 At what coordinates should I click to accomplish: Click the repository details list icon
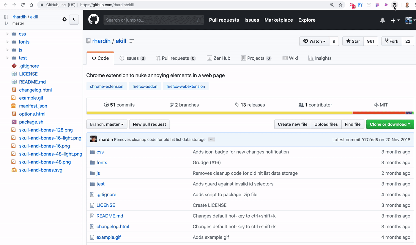132,41
